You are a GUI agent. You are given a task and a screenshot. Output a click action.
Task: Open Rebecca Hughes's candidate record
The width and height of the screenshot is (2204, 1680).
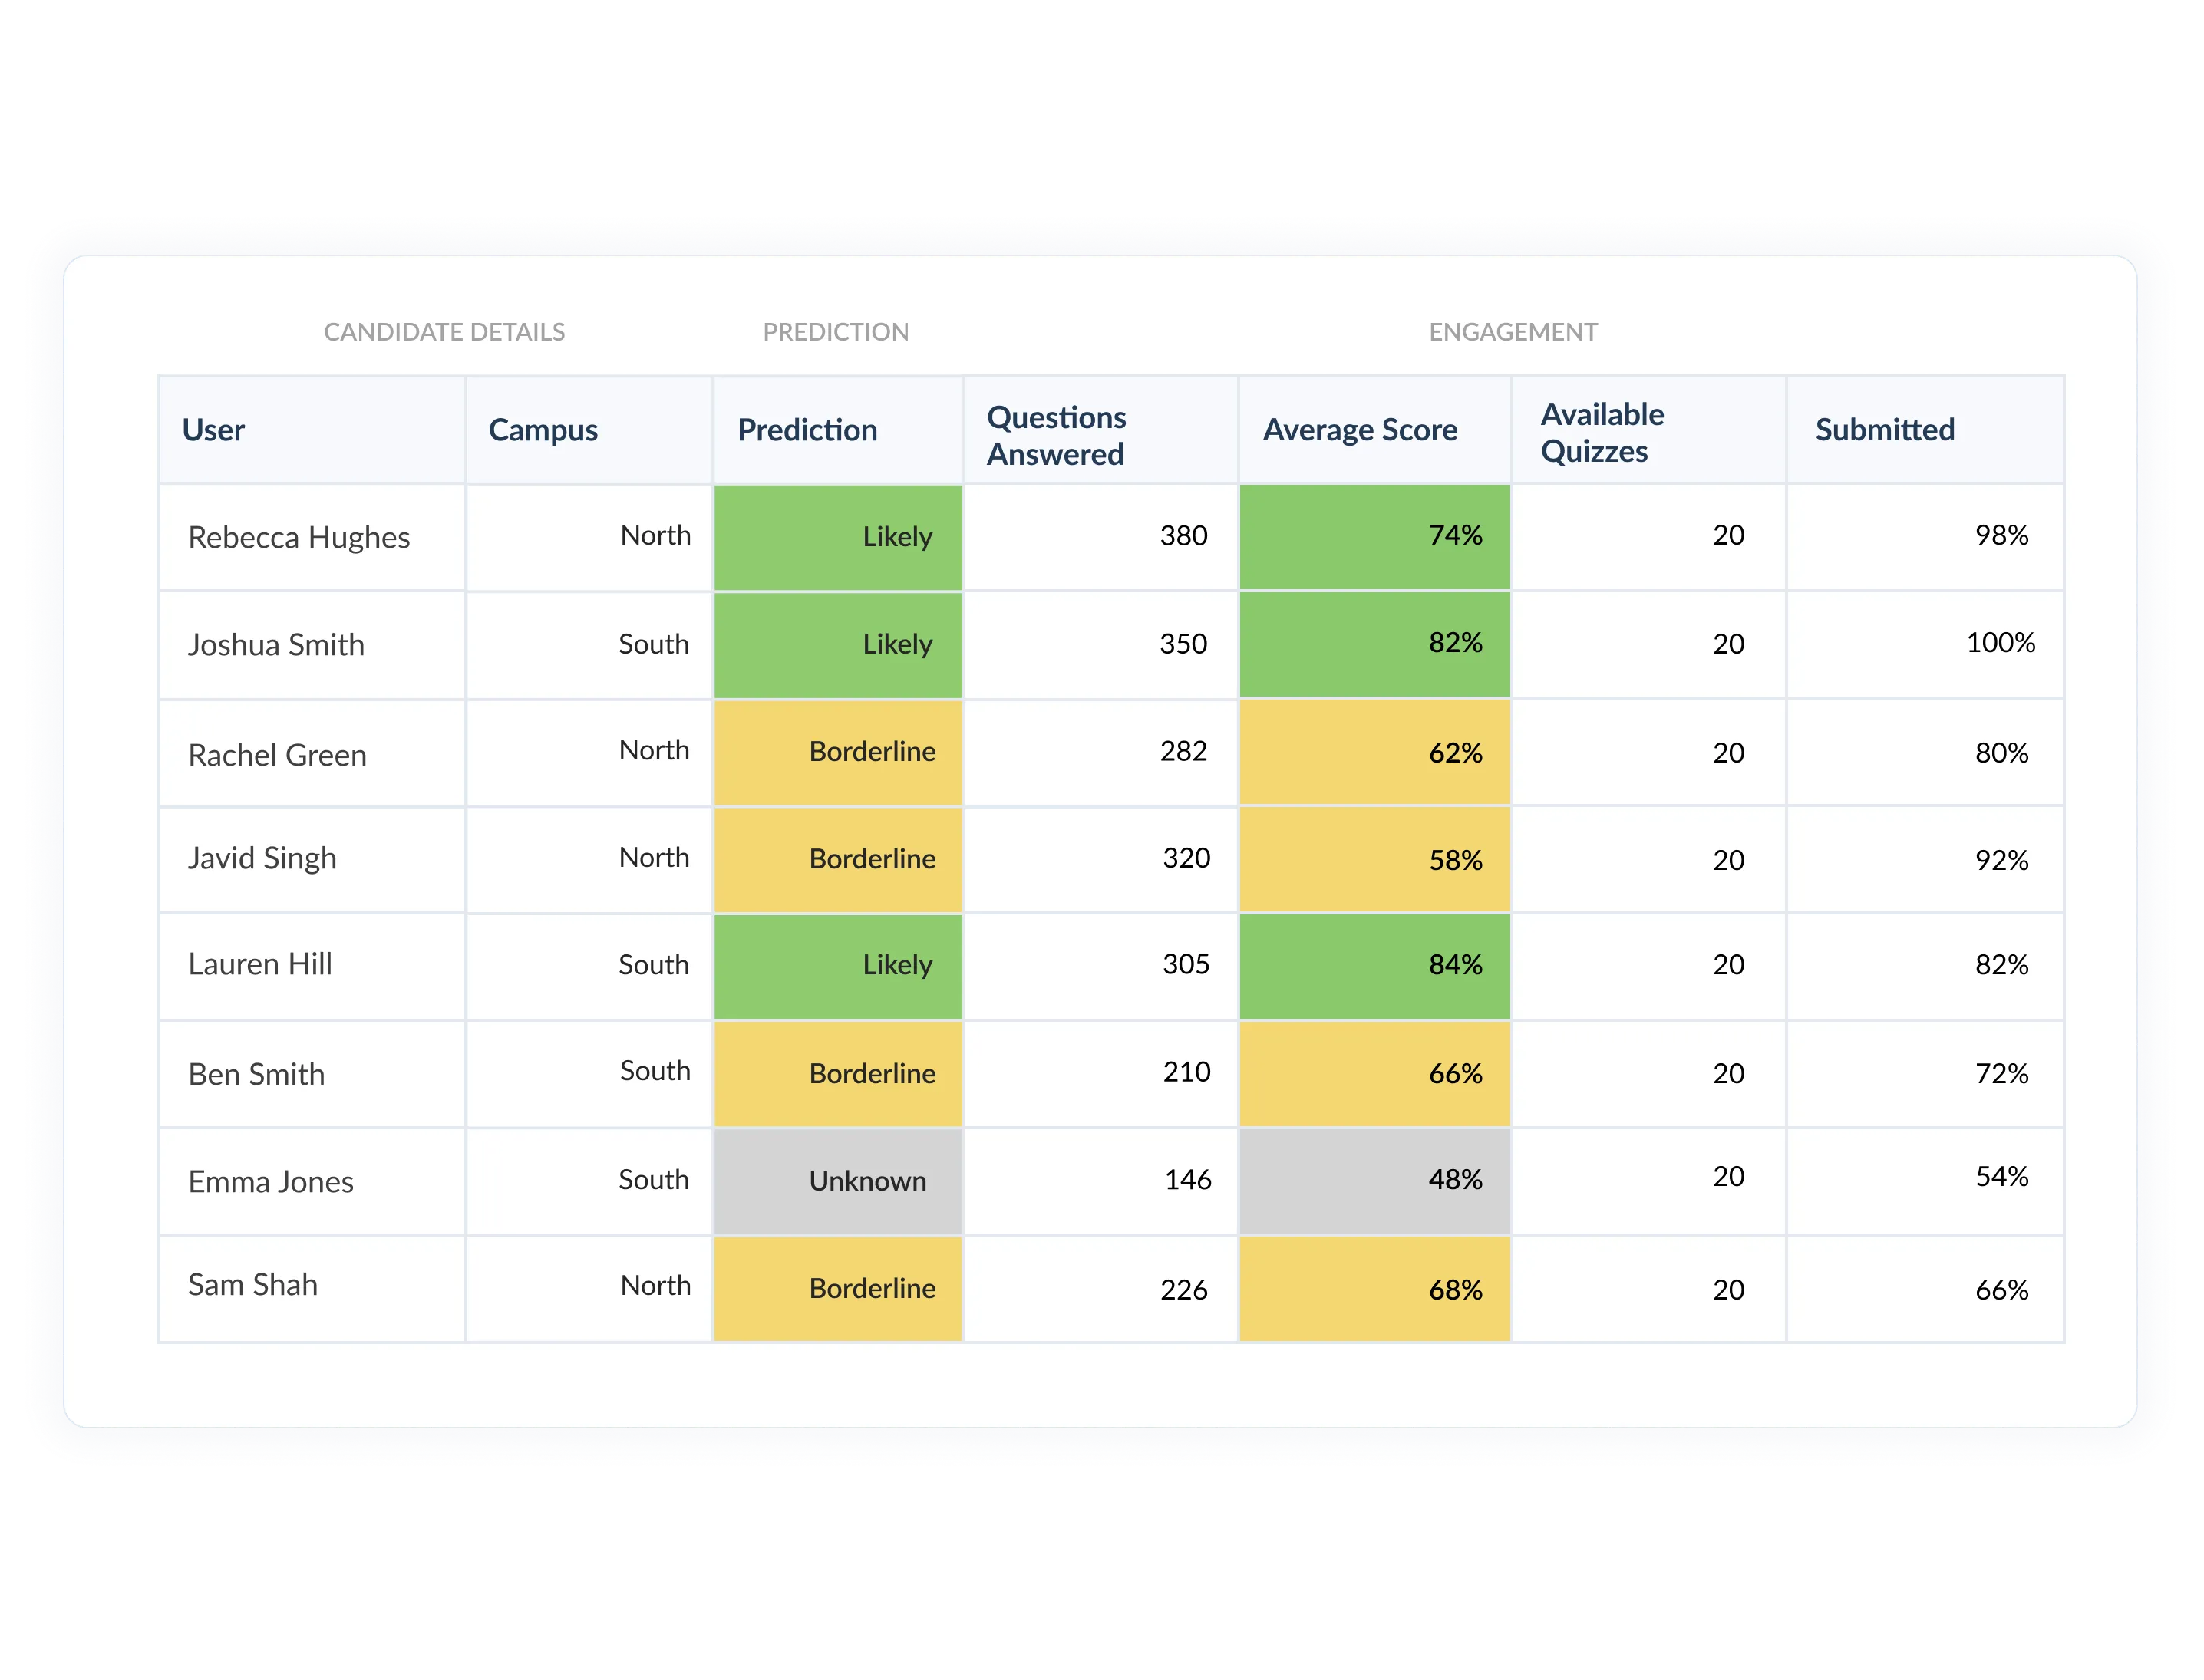coord(296,537)
